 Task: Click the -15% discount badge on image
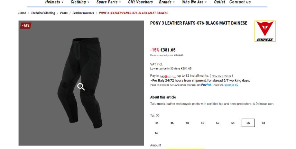pos(25,26)
